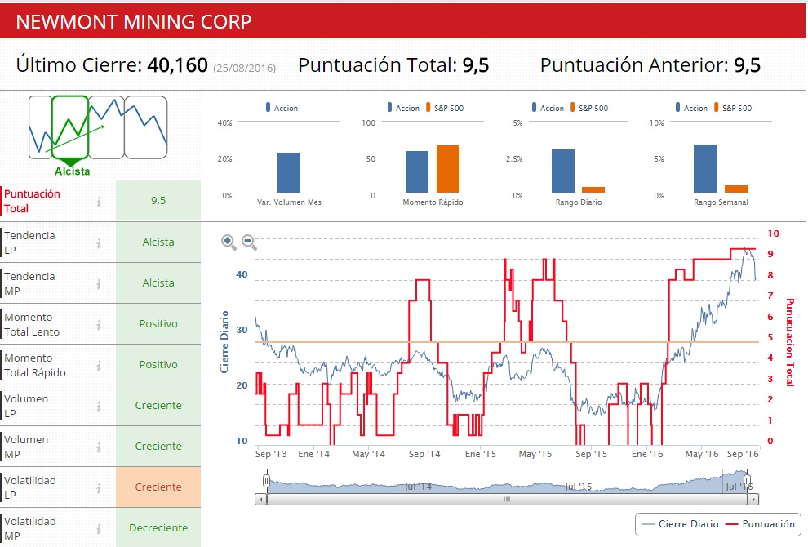Image resolution: width=808 pixels, height=547 pixels.
Task: Click the Volumen LP Creciente value
Action: click(158, 405)
